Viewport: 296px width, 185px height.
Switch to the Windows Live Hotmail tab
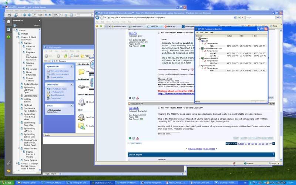click(119, 26)
